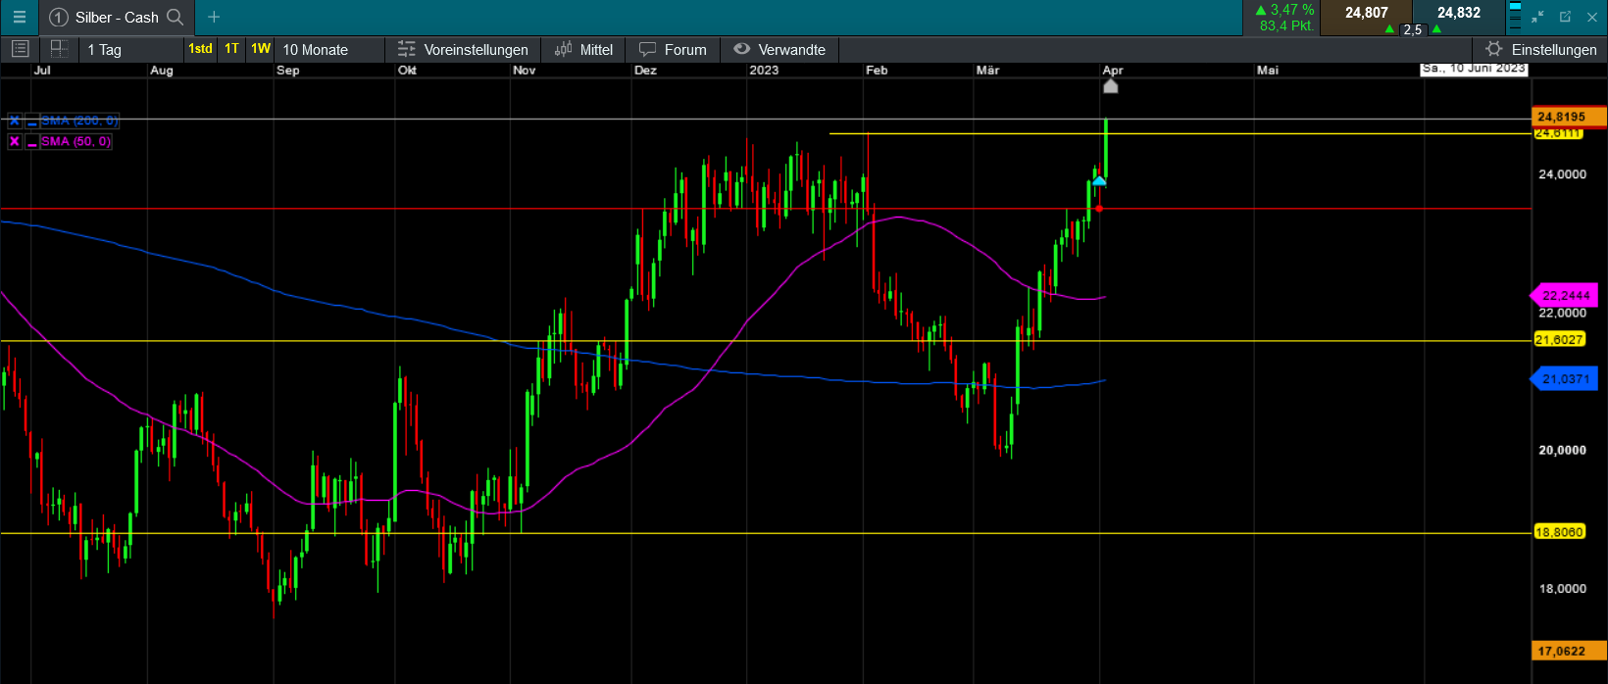Add a new chart tab with plus
1608x684 pixels.
click(214, 17)
